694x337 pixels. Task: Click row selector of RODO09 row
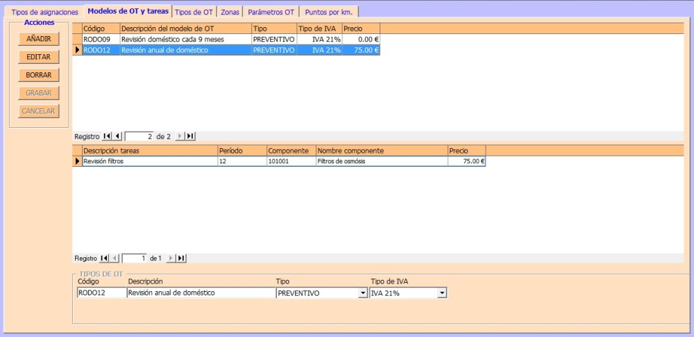coord(78,39)
